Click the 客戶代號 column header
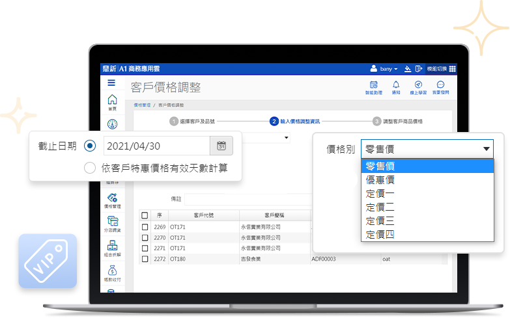The image size is (510, 318). (x=204, y=215)
